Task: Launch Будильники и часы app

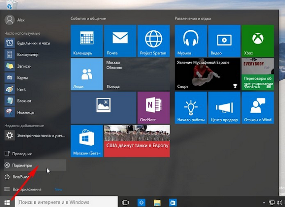Action: (x=35, y=43)
